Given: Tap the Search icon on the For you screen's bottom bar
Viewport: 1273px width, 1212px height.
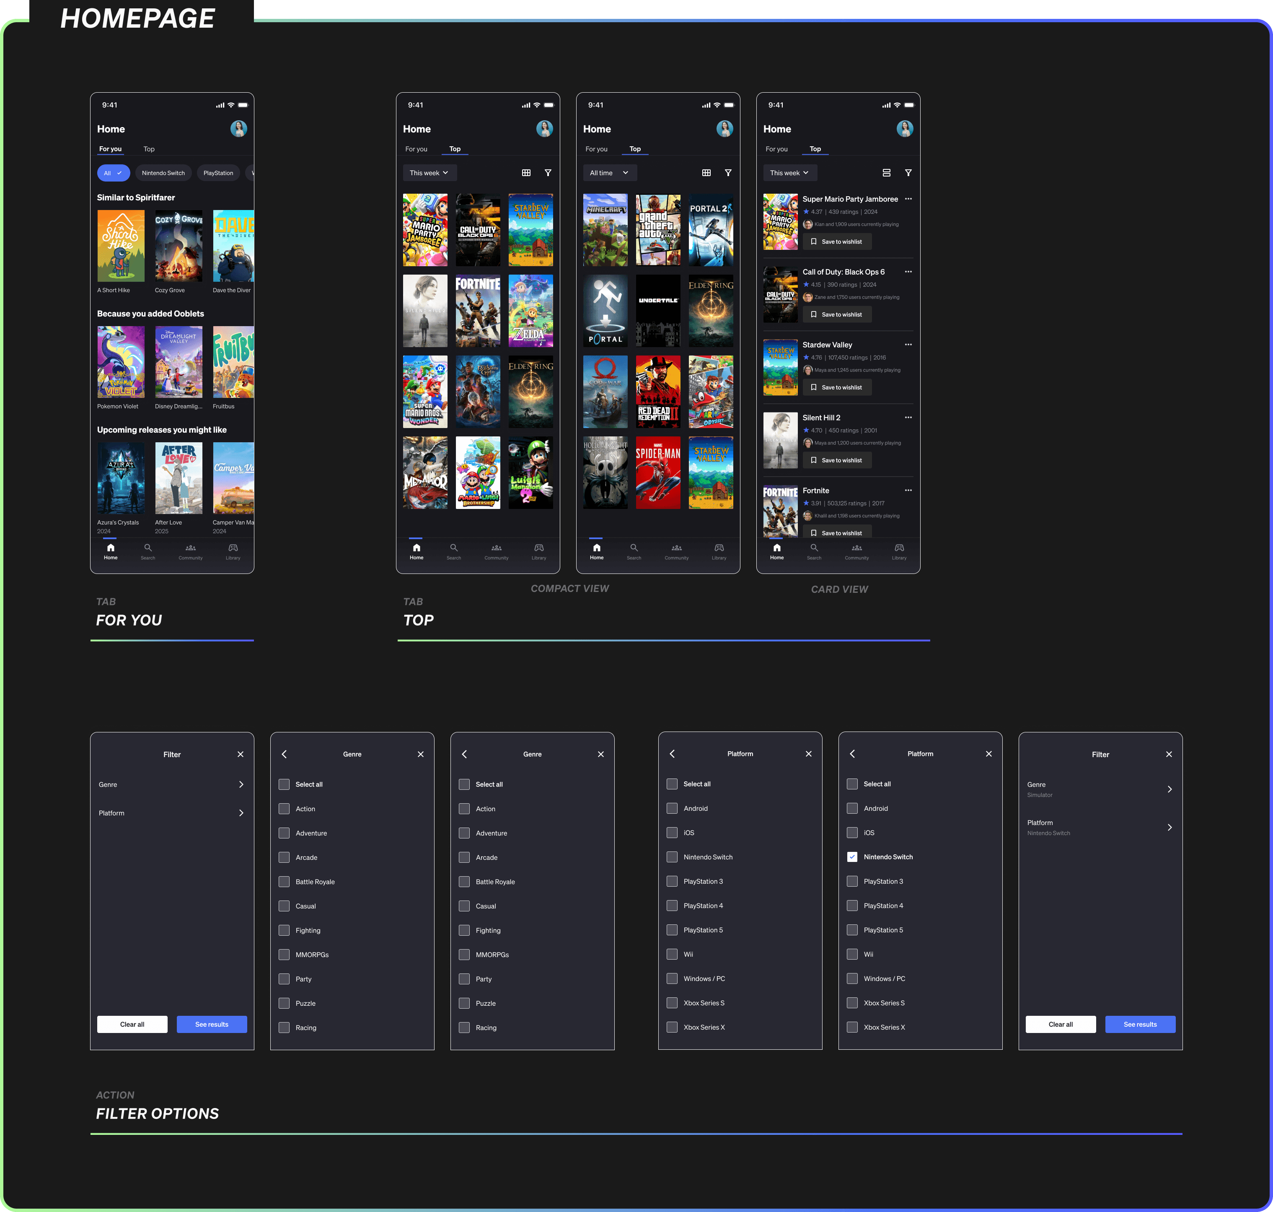Looking at the screenshot, I should pyautogui.click(x=148, y=548).
